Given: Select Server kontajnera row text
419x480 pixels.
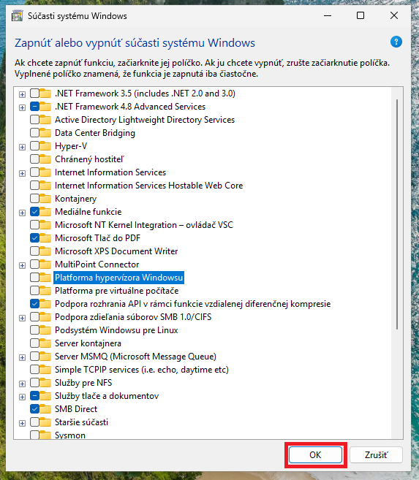Looking at the screenshot, I should tap(88, 343).
